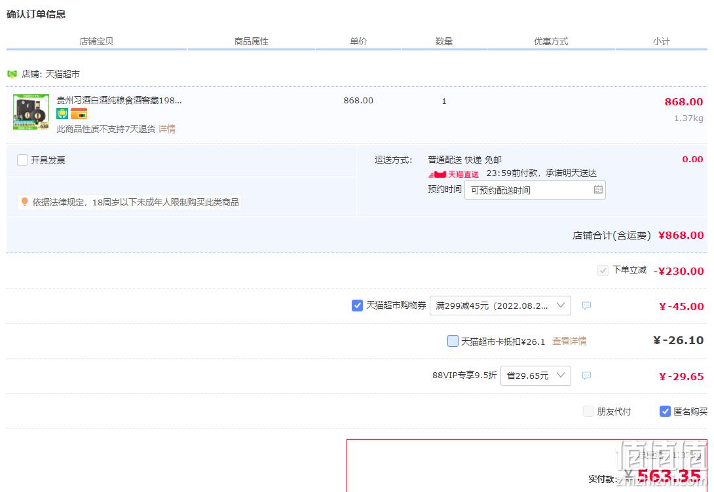
Task: Click the 此商品性质不支持7天退货 text
Action: tap(106, 129)
